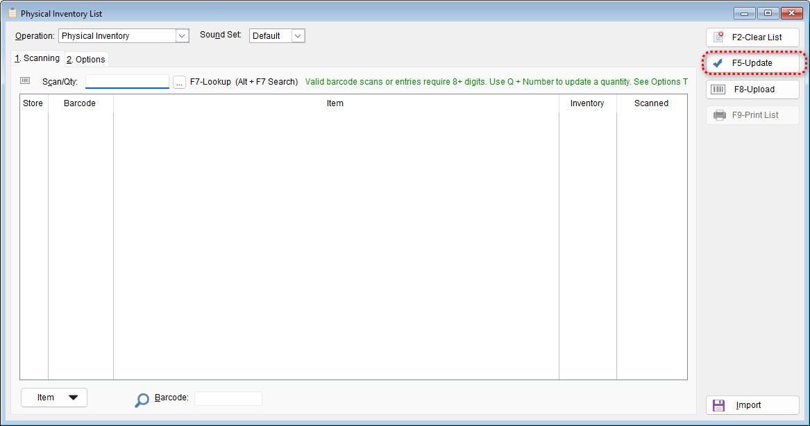The image size is (810, 426).
Task: Expand the Operation dropdown
Action: (x=182, y=36)
